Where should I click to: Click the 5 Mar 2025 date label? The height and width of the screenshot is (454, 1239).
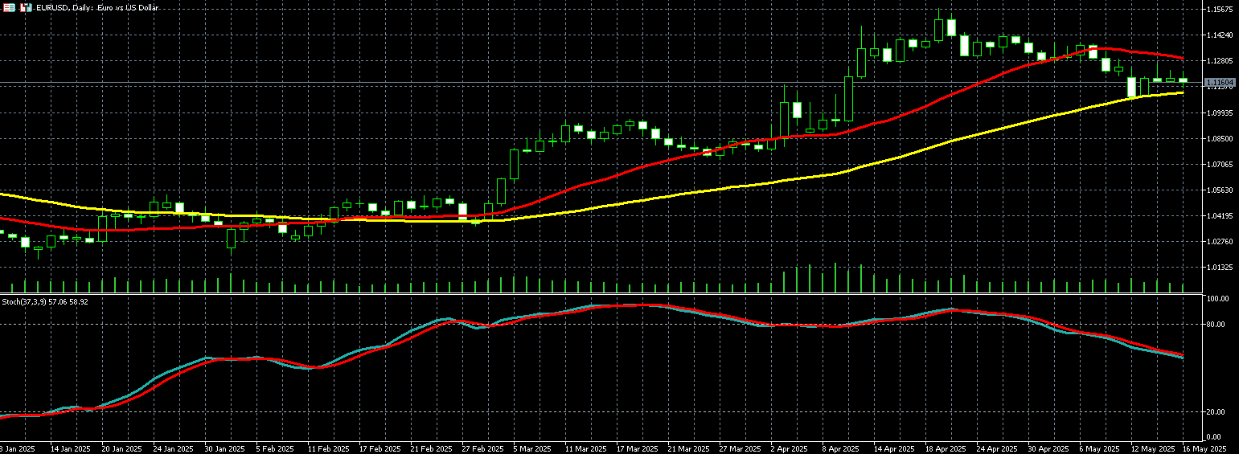(534, 448)
